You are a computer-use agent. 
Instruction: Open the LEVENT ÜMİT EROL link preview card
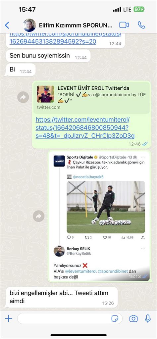click(x=91, y=98)
